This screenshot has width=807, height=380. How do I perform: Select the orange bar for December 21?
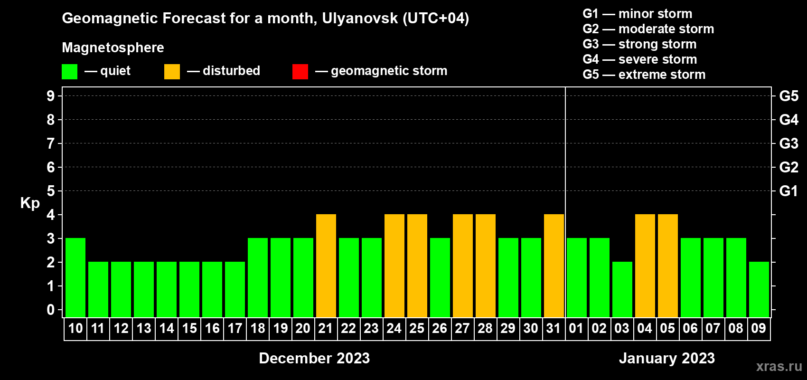[326, 266]
